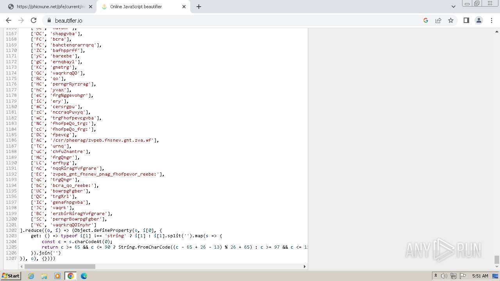Open the Chrome side panel
500x281 pixels.
tap(466, 20)
